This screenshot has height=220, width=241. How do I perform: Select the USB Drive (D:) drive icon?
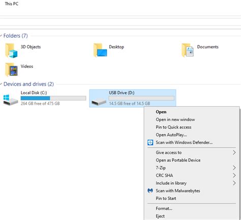point(99,101)
